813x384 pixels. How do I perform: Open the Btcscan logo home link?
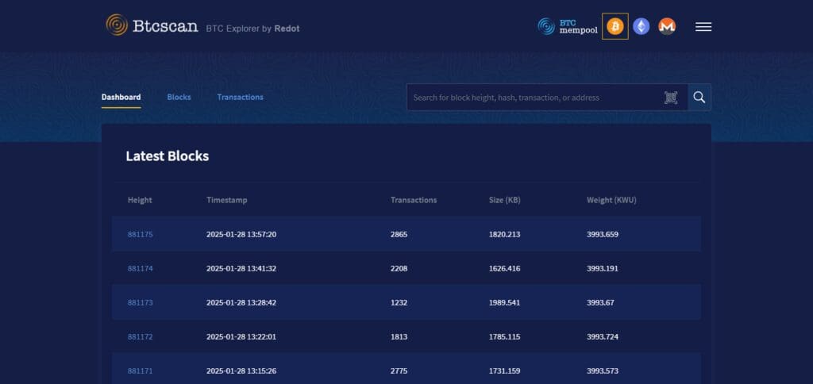click(x=152, y=25)
